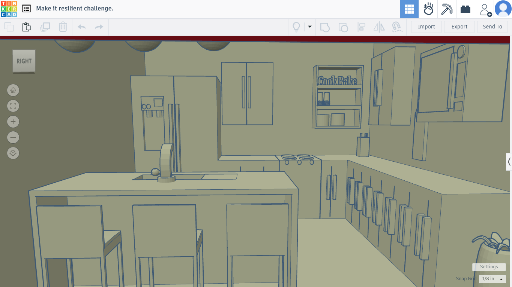512x287 pixels.
Task: Open the Blocks pickaxe mode
Action: pyautogui.click(x=447, y=9)
